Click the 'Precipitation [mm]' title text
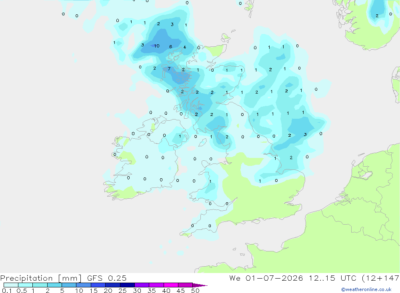Screen dimensions: 400x293 point(41,278)
